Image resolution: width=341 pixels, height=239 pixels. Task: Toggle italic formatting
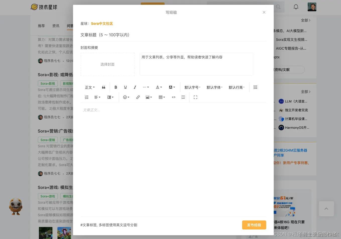[x=135, y=87]
